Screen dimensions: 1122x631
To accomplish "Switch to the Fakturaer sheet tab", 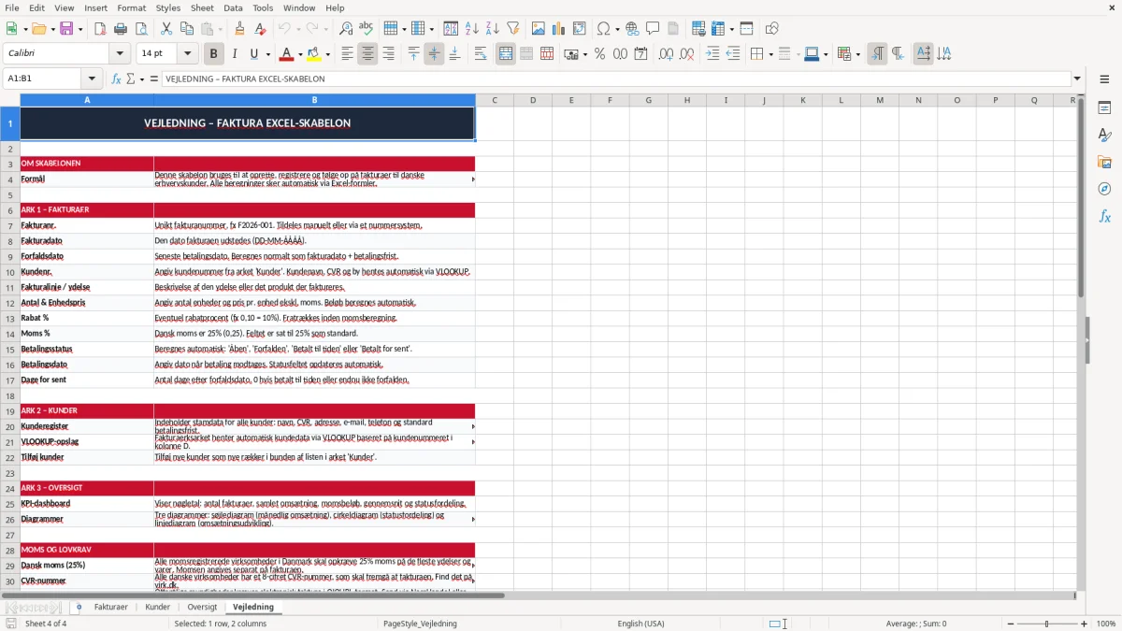I will pos(110,607).
